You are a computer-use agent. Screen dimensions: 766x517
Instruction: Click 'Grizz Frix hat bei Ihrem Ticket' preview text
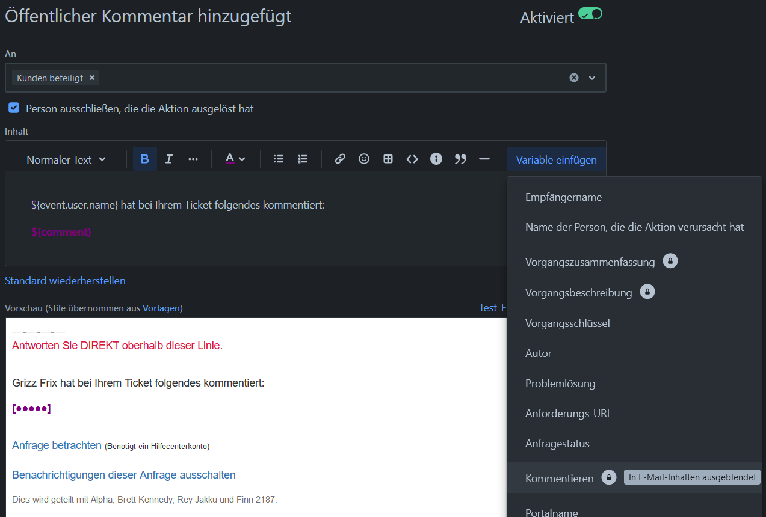(138, 383)
